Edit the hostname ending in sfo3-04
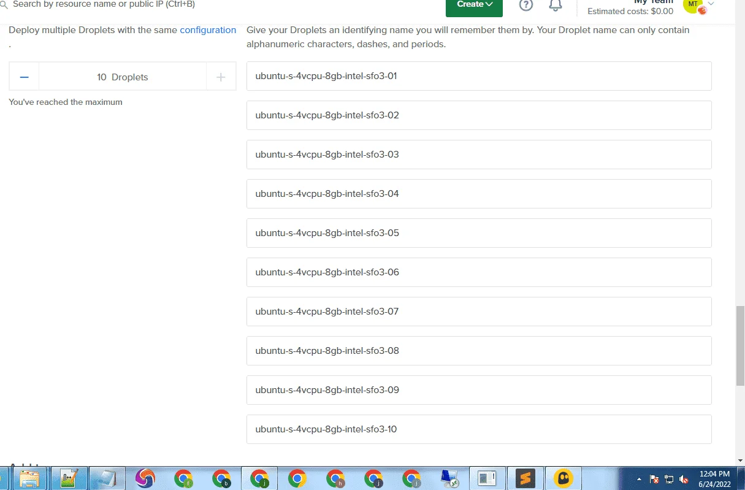Viewport: 745px width, 490px height. point(479,194)
